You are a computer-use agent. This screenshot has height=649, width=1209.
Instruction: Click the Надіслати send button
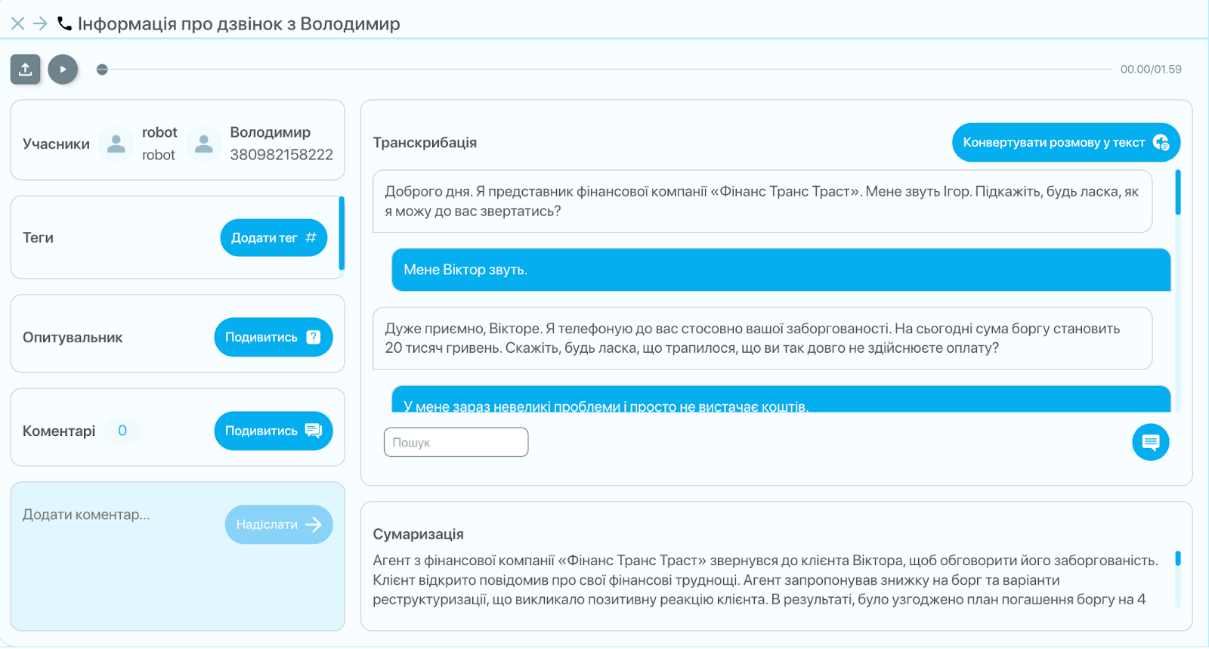point(279,524)
